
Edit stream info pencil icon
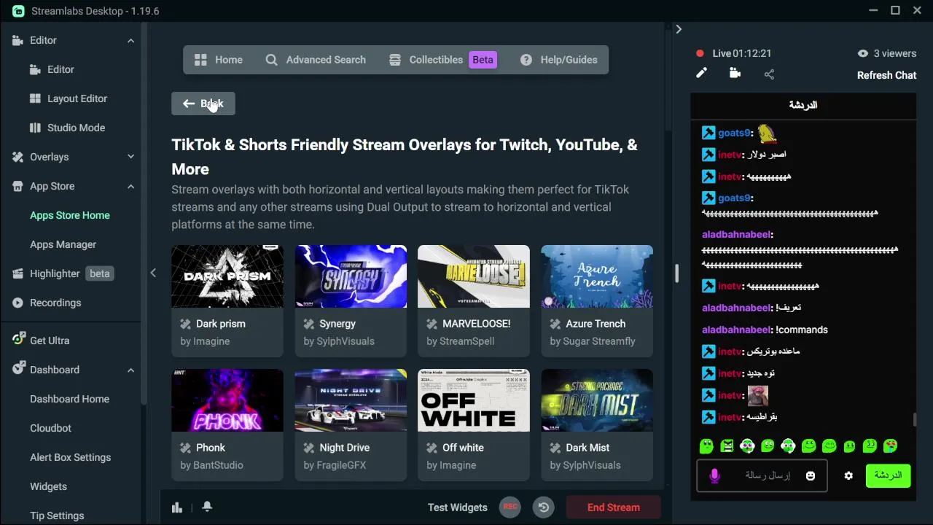tap(701, 73)
